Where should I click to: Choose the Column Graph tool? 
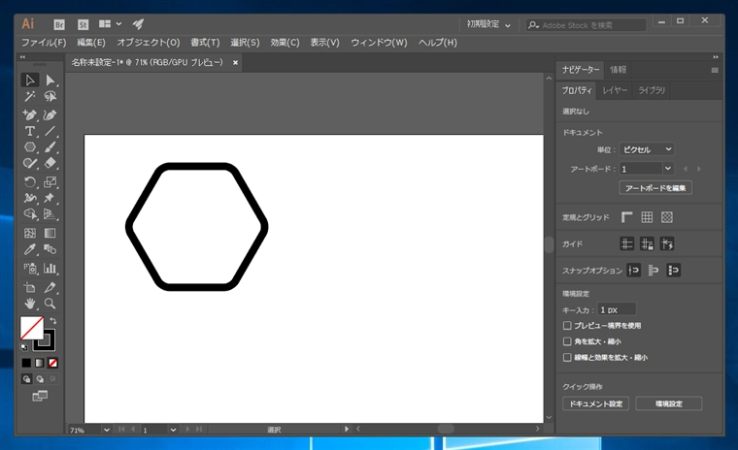tap(50, 269)
